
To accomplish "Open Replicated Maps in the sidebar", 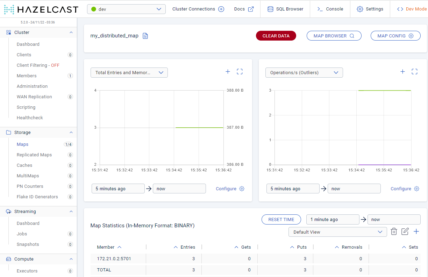I will click(x=34, y=155).
